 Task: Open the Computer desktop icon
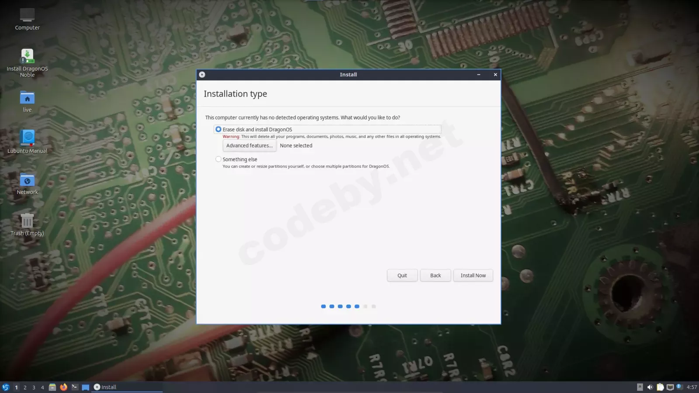click(27, 20)
